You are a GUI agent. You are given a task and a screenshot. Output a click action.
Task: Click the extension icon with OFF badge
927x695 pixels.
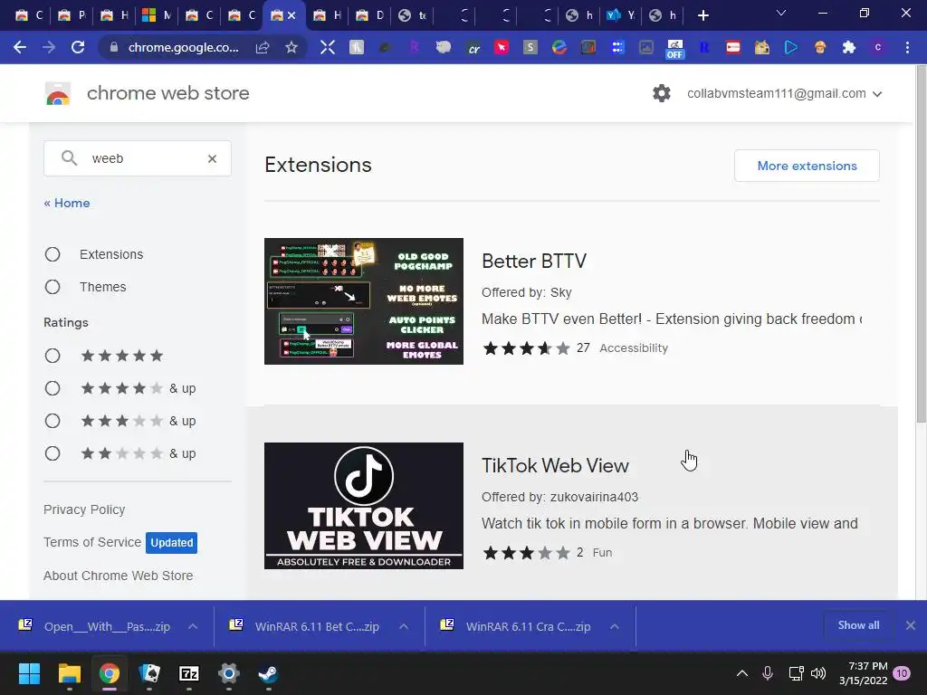click(675, 49)
